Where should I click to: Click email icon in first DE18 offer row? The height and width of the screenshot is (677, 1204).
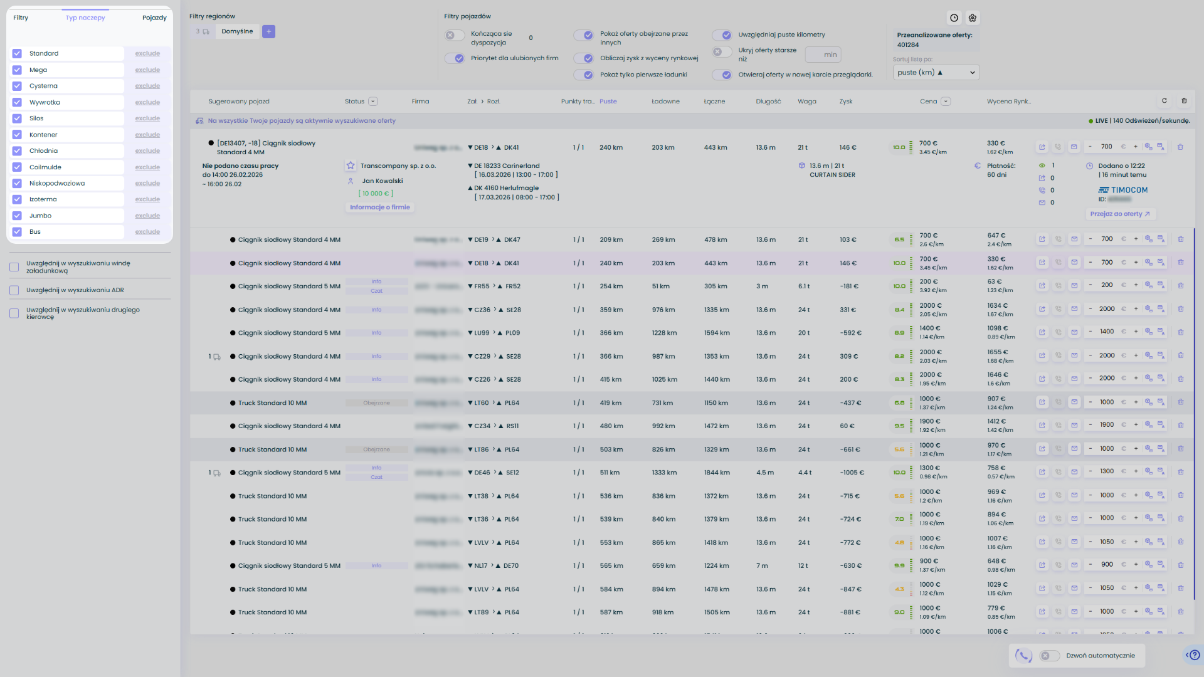click(1074, 147)
